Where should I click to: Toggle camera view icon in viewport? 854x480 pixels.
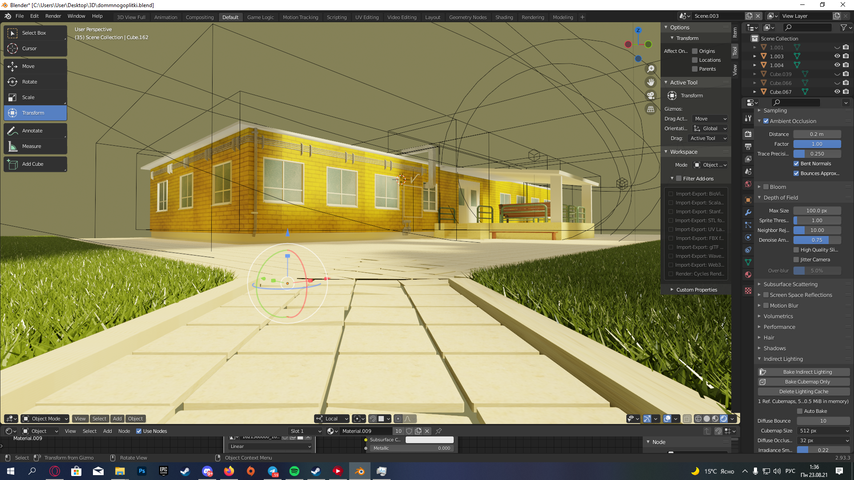point(651,96)
